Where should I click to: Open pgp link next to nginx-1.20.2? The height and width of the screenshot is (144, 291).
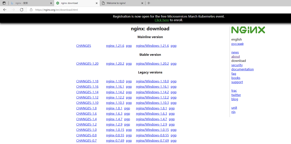[129, 64]
